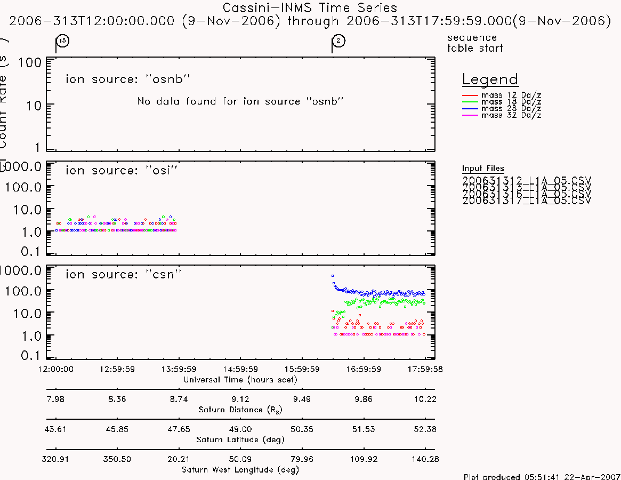Click the west longitude value '20.21'
Viewport: 621px width, 480px height.
pos(179,459)
